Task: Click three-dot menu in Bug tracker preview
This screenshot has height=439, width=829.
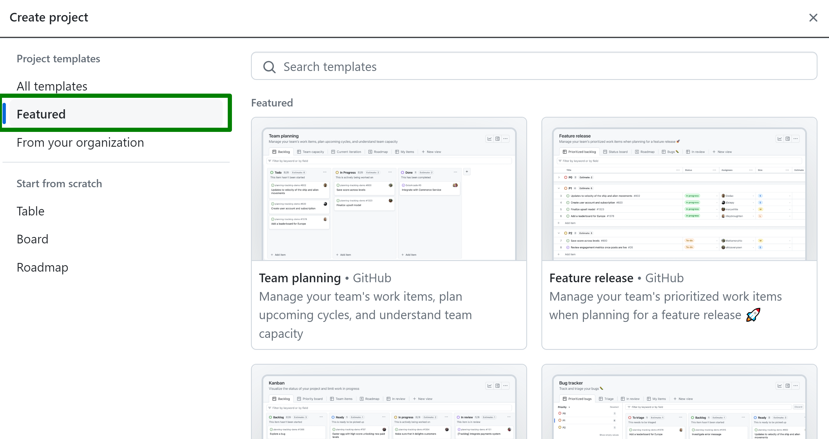Action: [796, 386]
